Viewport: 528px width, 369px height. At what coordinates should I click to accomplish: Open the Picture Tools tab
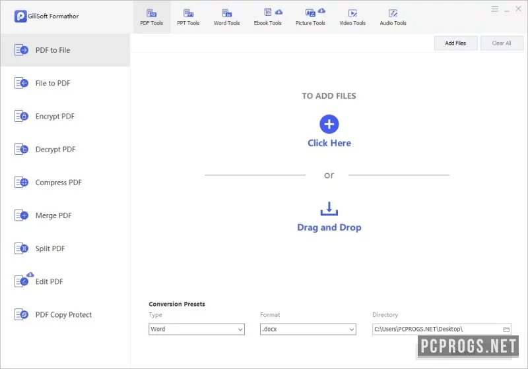tap(310, 17)
